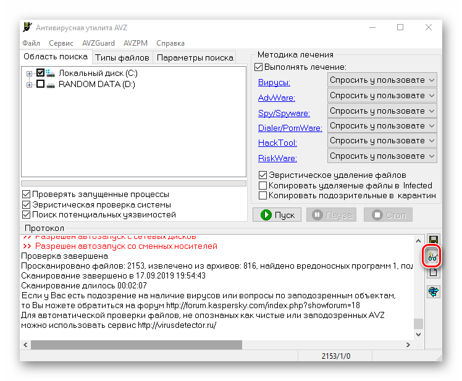
Task: Click the RANDOM DATA (D:) drive icon
Action: point(51,85)
